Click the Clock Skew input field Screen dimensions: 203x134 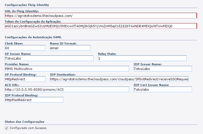[x=25, y=48]
